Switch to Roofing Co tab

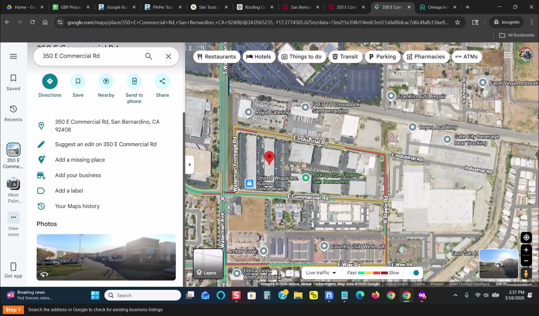coord(255,7)
